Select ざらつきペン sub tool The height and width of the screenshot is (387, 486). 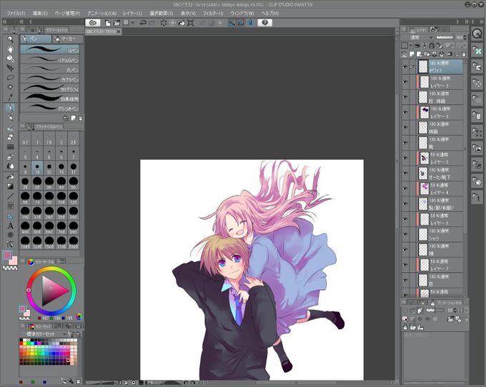pos(50,108)
